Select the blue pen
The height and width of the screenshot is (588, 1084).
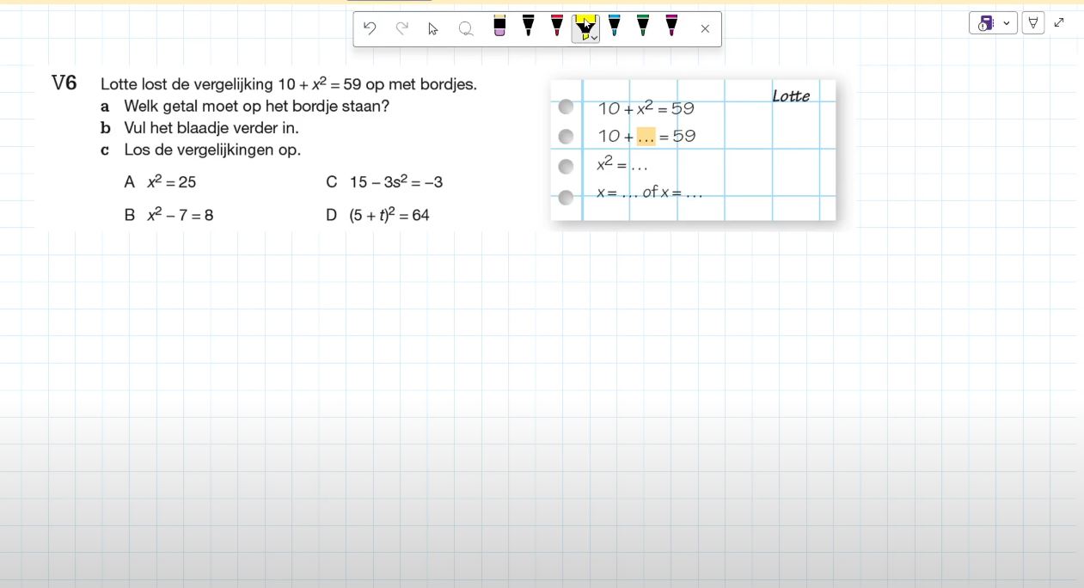(x=614, y=27)
